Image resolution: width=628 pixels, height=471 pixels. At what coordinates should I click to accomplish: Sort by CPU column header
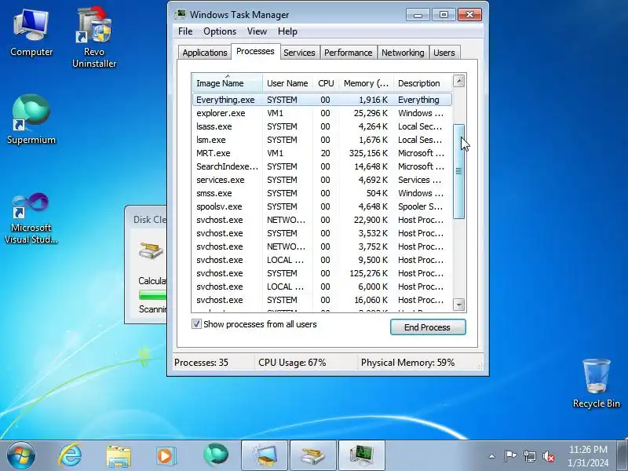pyautogui.click(x=326, y=83)
